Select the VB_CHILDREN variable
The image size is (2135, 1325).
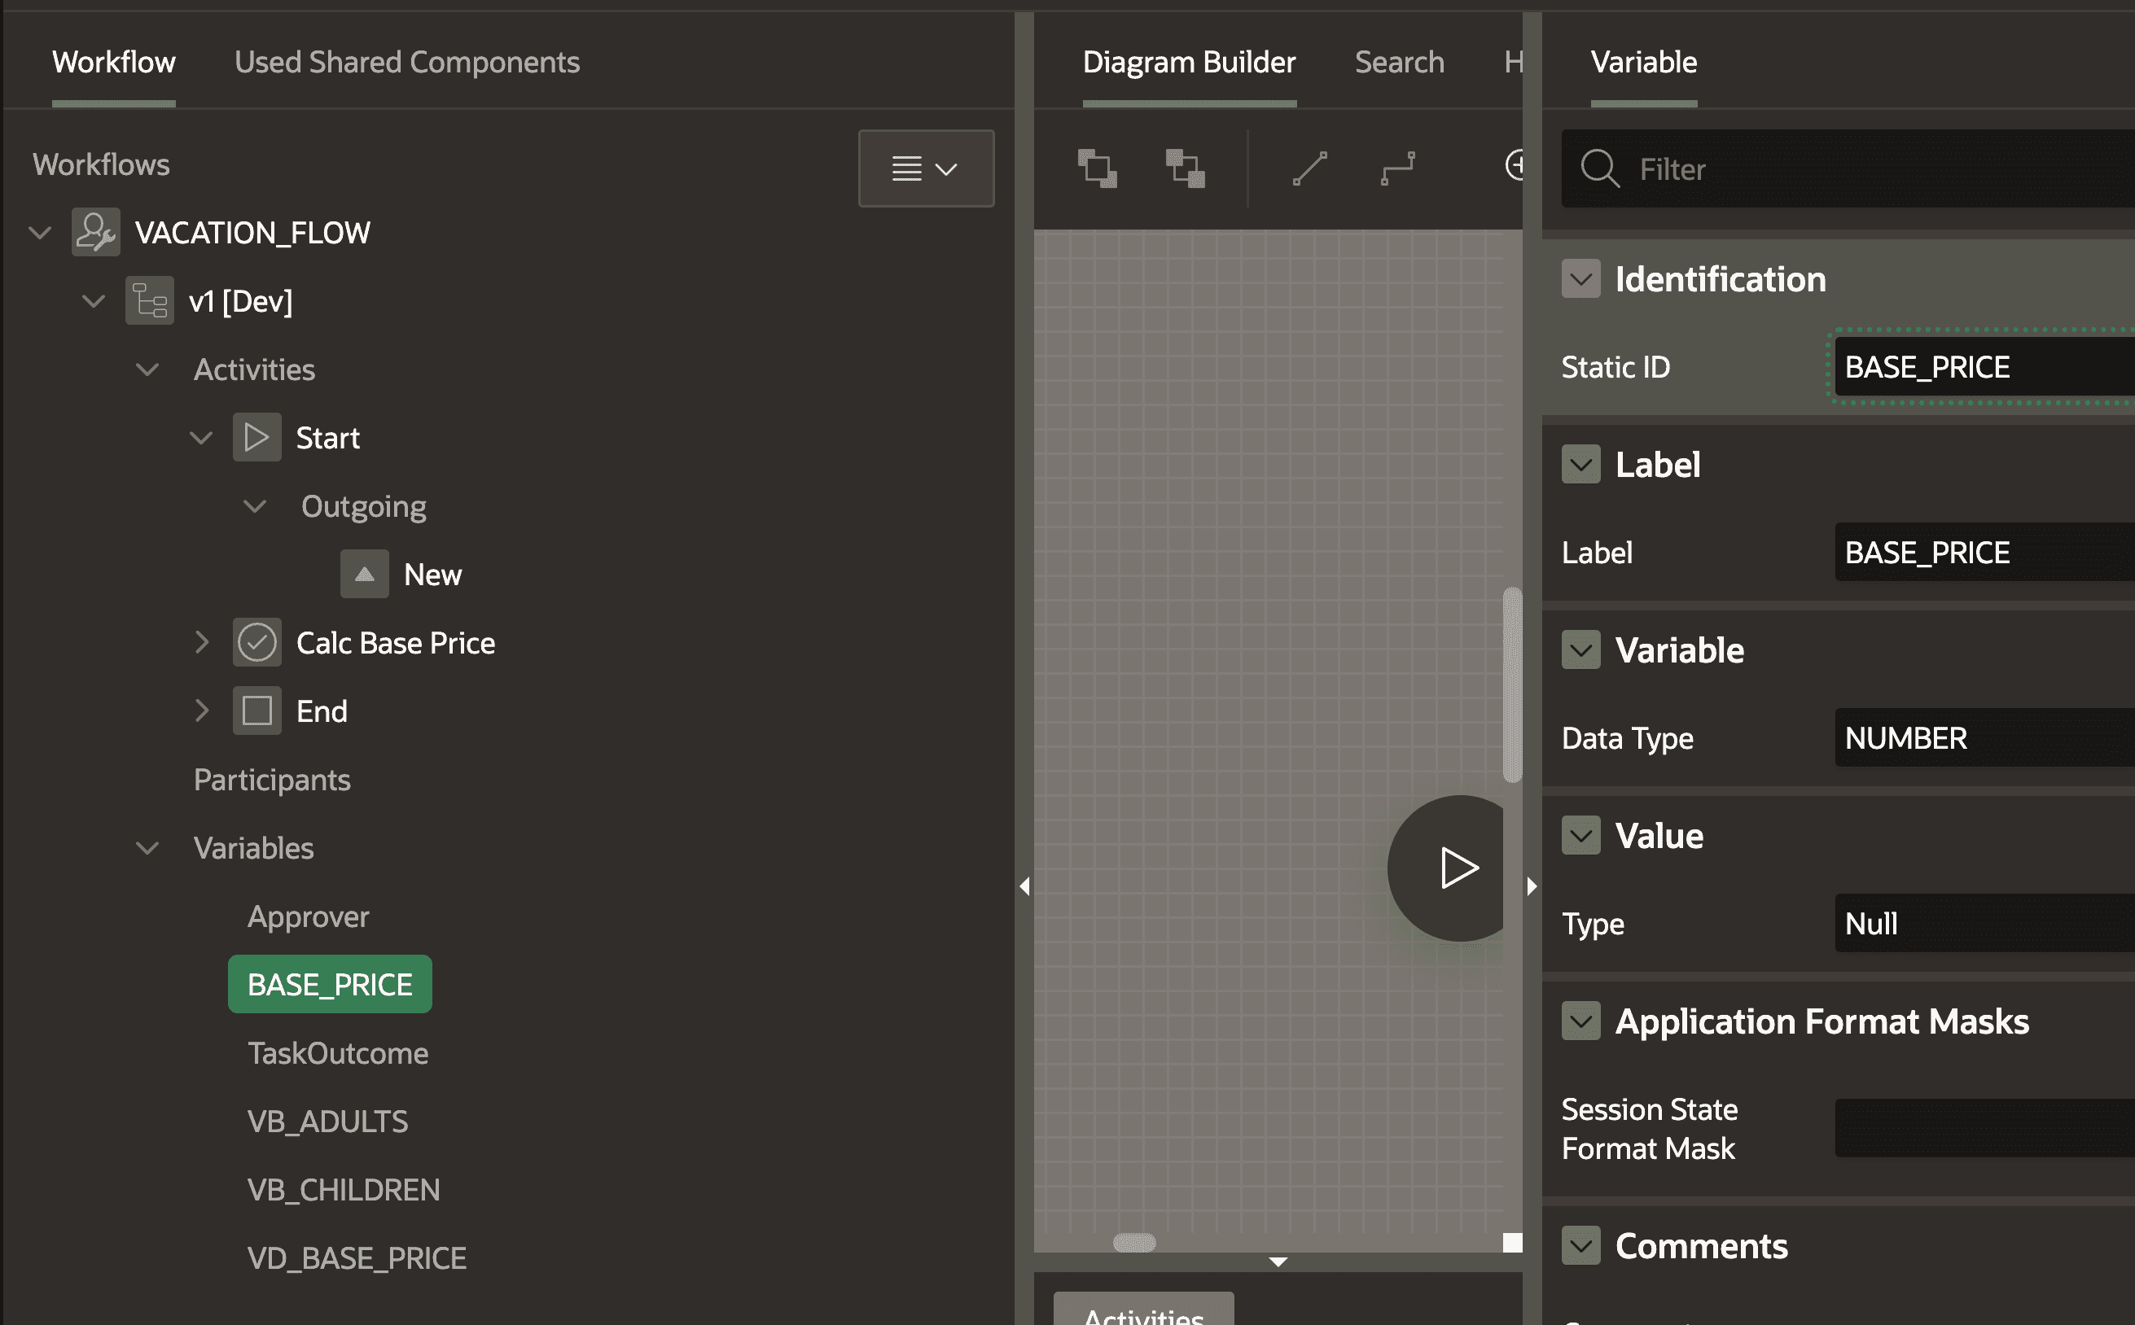click(343, 1189)
